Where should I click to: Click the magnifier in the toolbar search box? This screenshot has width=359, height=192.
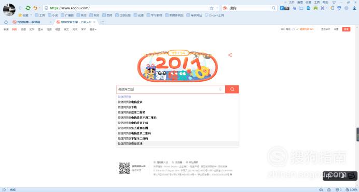pos(273,8)
